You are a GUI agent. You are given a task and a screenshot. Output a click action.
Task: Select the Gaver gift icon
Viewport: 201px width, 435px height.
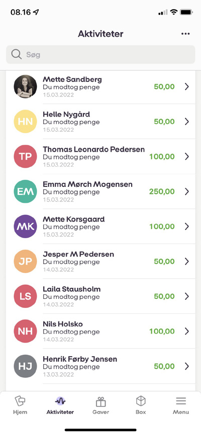(101, 401)
